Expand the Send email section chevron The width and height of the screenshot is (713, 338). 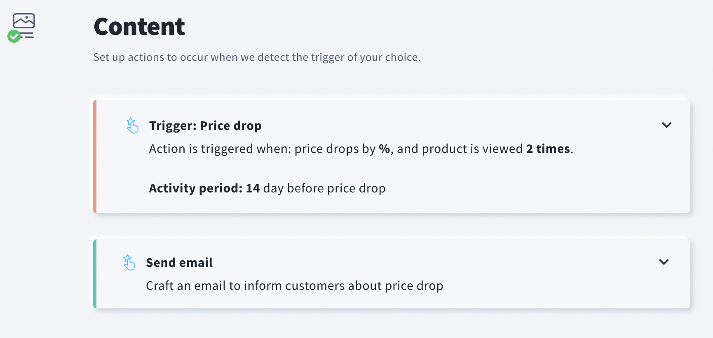pos(664,262)
